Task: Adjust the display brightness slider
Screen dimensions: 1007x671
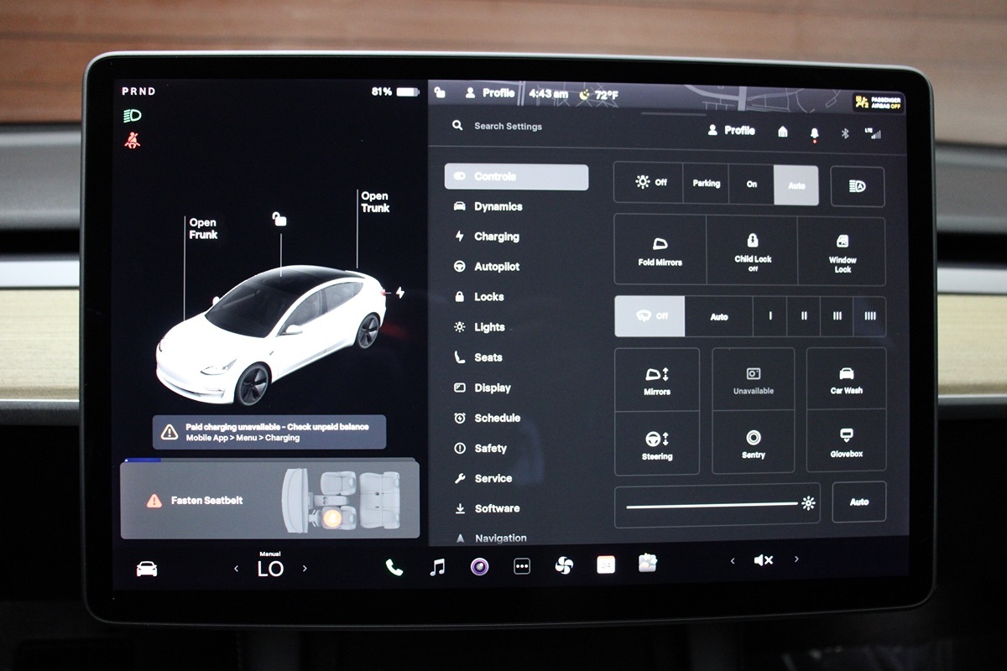Action: tap(712, 505)
